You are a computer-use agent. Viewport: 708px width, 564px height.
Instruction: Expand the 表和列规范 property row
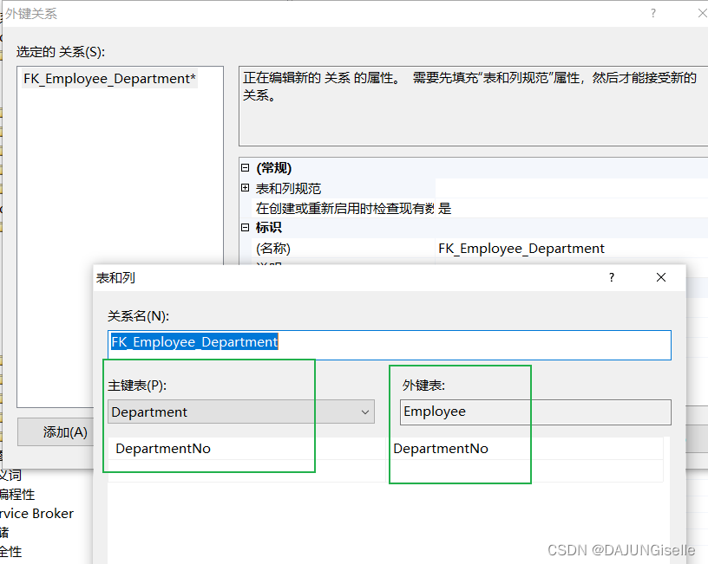pyautogui.click(x=245, y=187)
